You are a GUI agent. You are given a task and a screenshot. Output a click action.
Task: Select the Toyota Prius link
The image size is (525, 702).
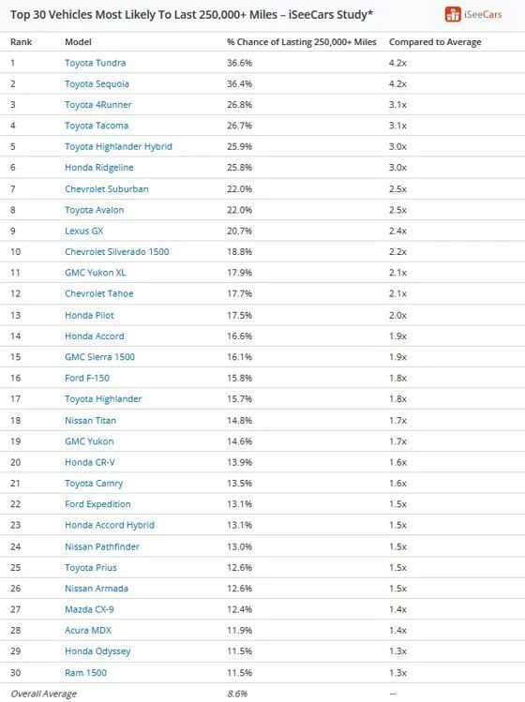pos(91,568)
